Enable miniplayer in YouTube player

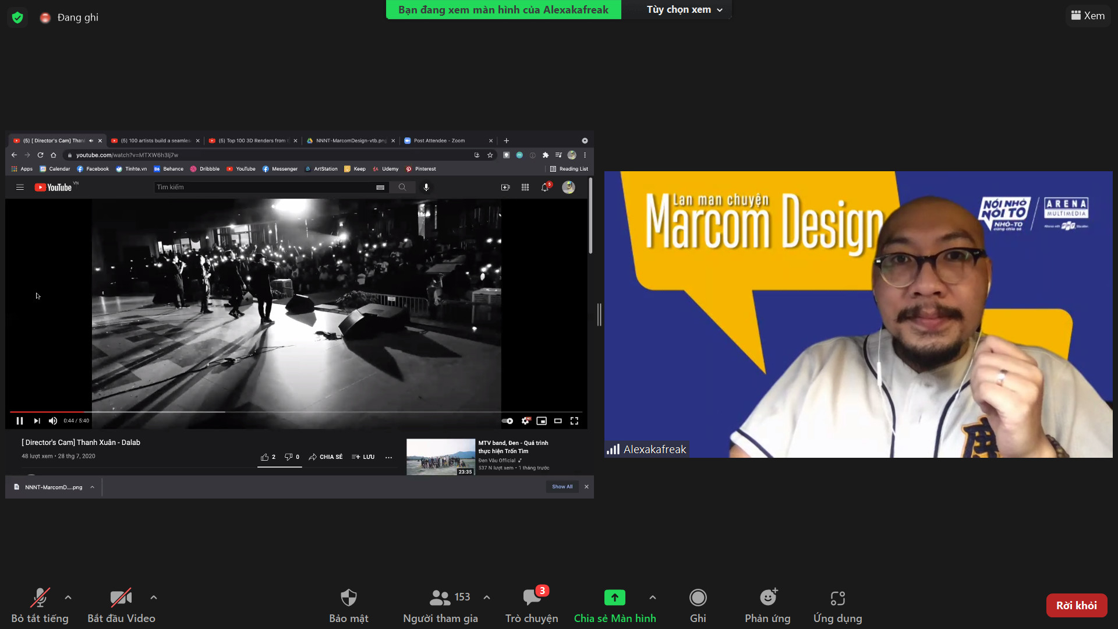point(542,420)
